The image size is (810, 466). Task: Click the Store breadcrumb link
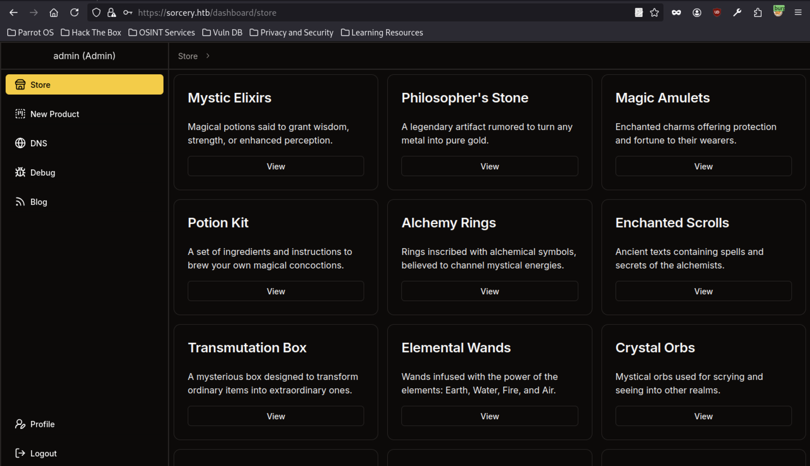(188, 56)
